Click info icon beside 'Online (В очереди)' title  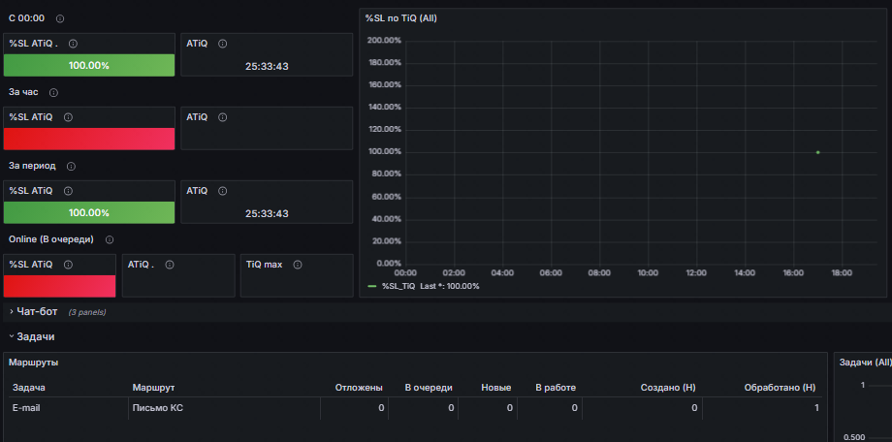tap(110, 240)
